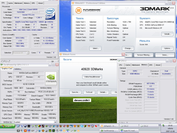Click the blue floppy disk quick launch icon

click(x=29, y=131)
